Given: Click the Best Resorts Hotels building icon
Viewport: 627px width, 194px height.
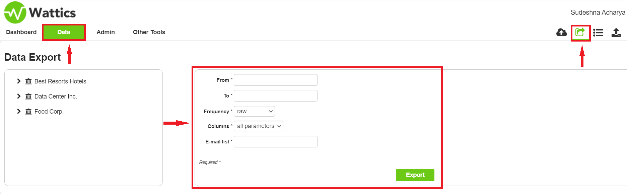Looking at the screenshot, I should point(28,81).
